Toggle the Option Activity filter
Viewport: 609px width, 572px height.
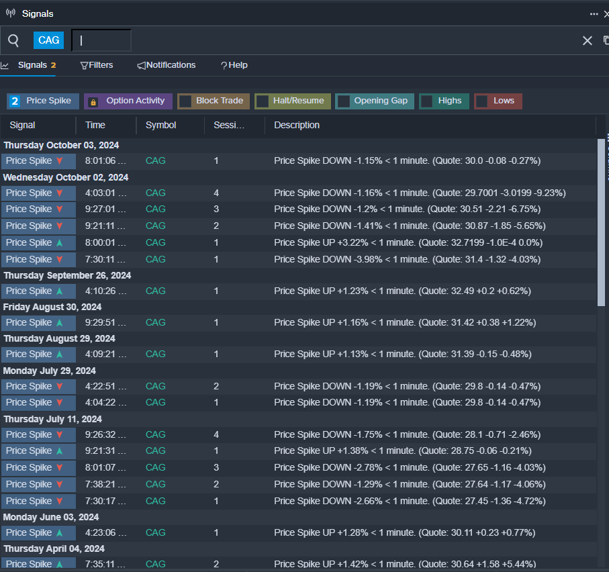pos(128,101)
